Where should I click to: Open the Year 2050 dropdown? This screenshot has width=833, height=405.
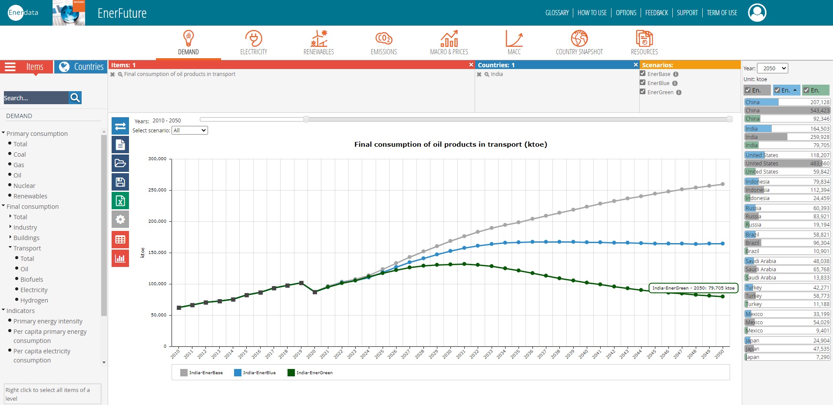click(x=772, y=68)
